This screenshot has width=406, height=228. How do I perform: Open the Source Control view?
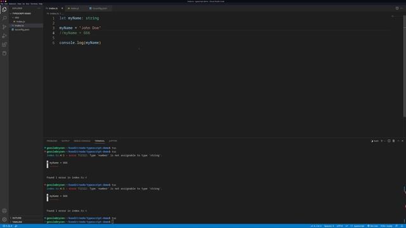[x=4, y=27]
